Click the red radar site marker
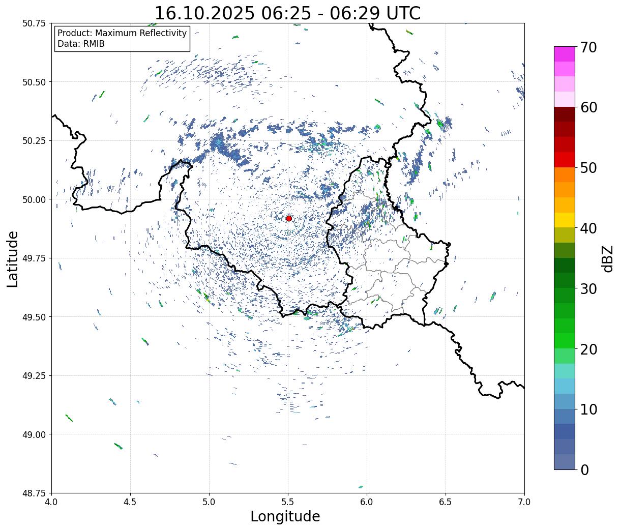620x529 pixels. [289, 218]
